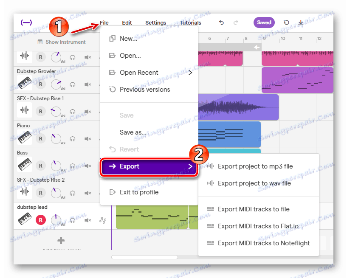Open the Tutorials menu

(190, 23)
